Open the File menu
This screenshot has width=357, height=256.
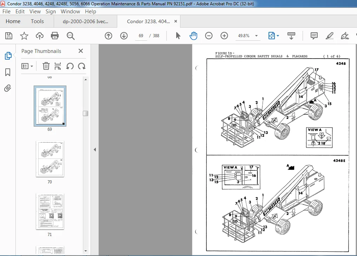(6, 11)
